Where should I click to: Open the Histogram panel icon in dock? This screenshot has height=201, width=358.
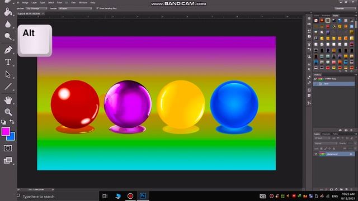309,23
